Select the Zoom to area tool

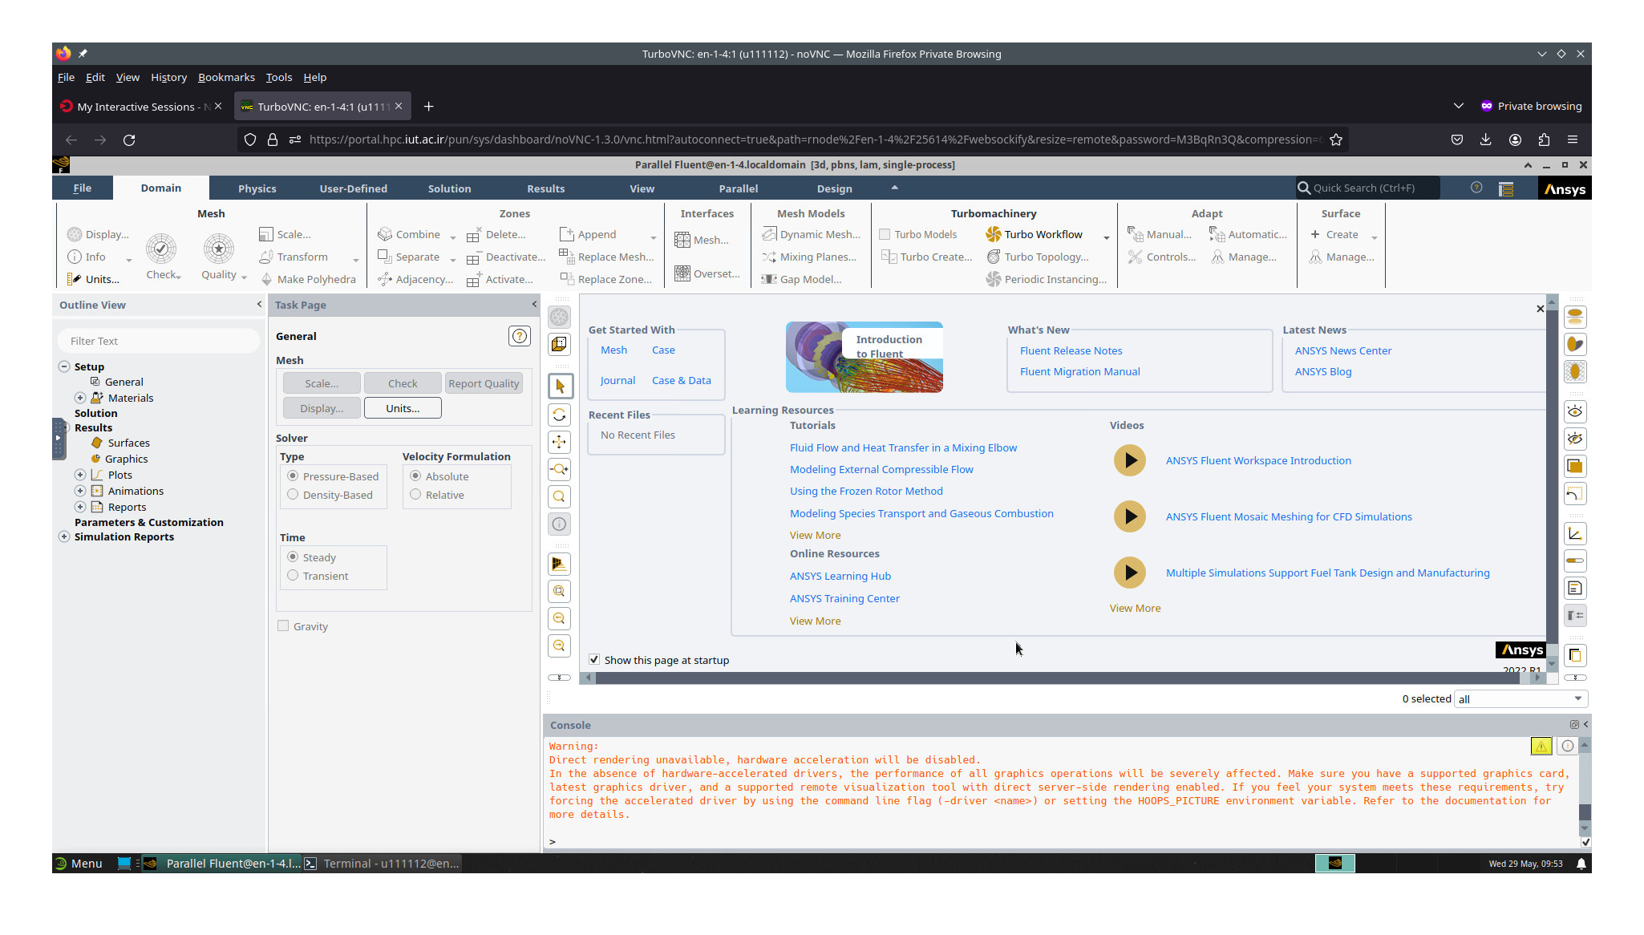[559, 496]
